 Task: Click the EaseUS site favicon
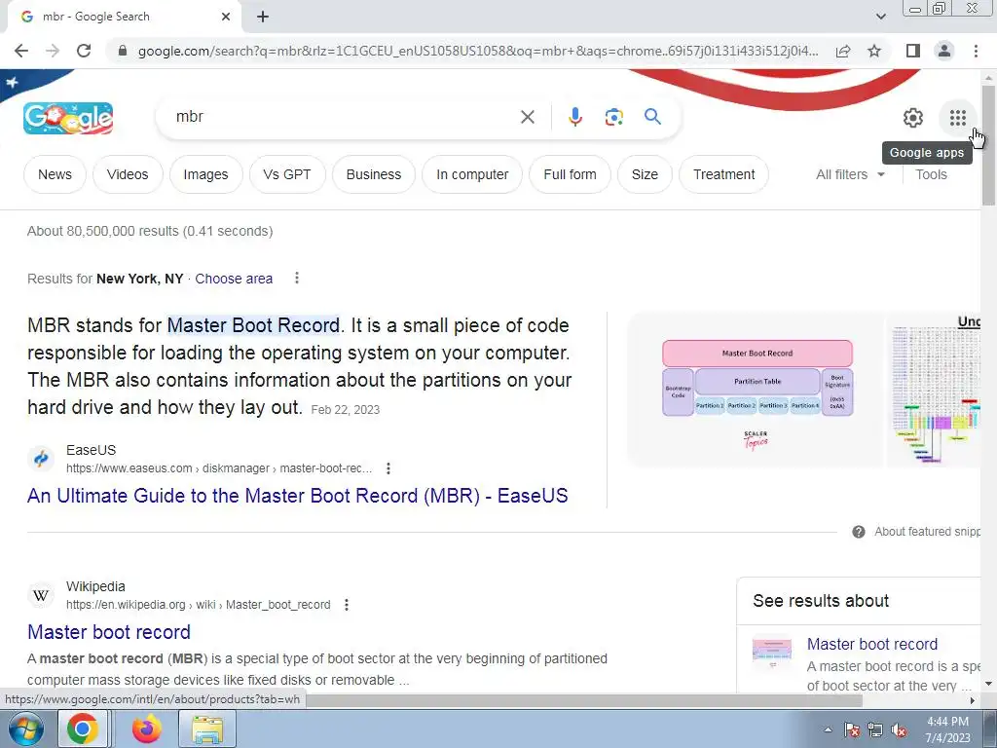coord(41,459)
